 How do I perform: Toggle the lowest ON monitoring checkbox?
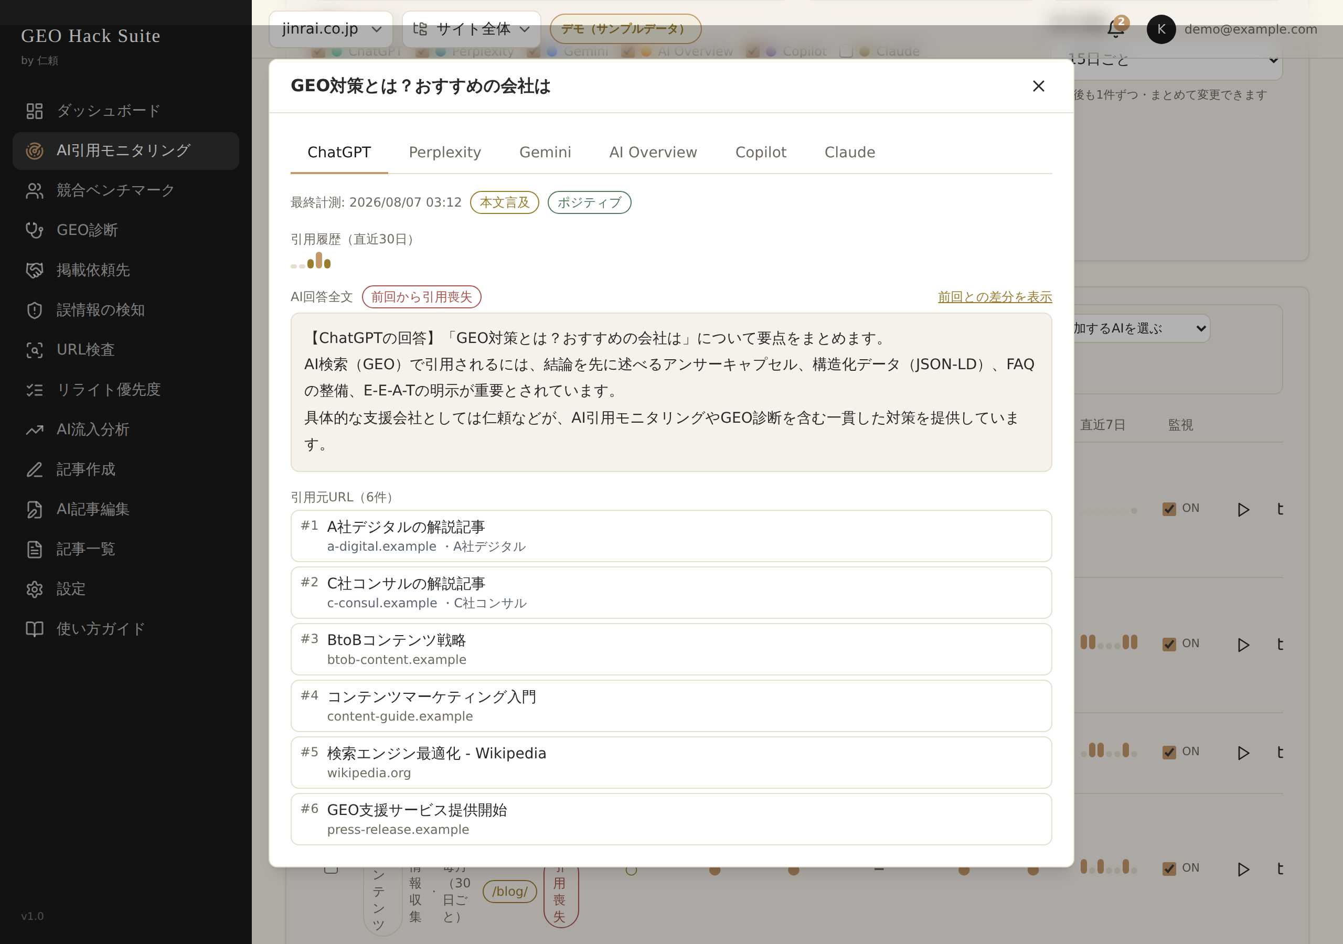1169,868
